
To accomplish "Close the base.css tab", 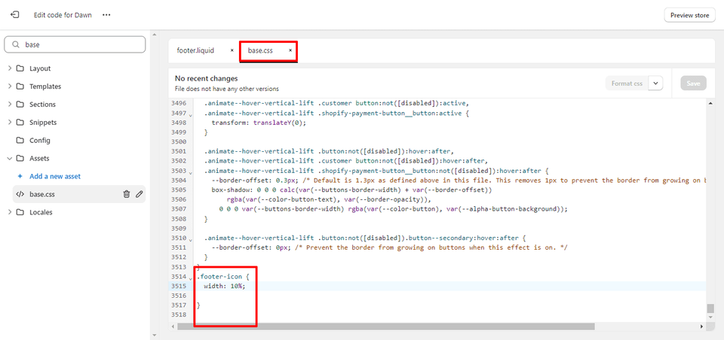I will point(290,50).
